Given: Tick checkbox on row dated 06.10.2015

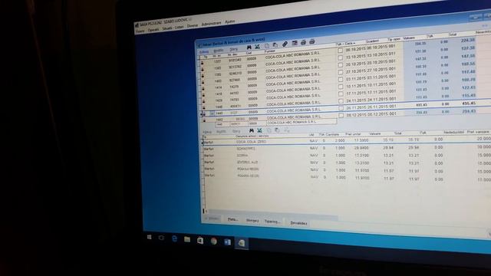Looking at the screenshot, I should tap(340, 51).
